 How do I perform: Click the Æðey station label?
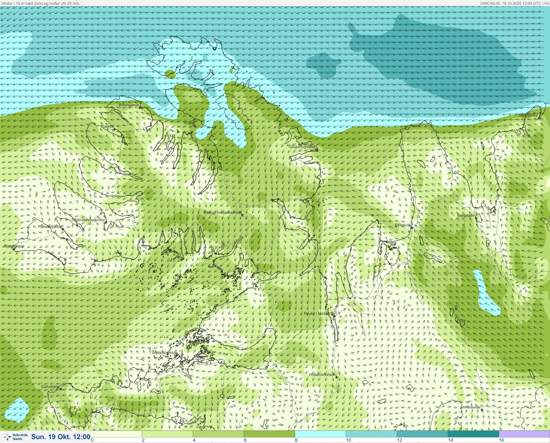coord(189,123)
